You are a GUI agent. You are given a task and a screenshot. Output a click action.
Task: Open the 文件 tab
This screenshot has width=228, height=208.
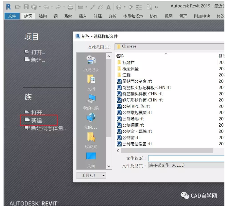click(x=12, y=16)
